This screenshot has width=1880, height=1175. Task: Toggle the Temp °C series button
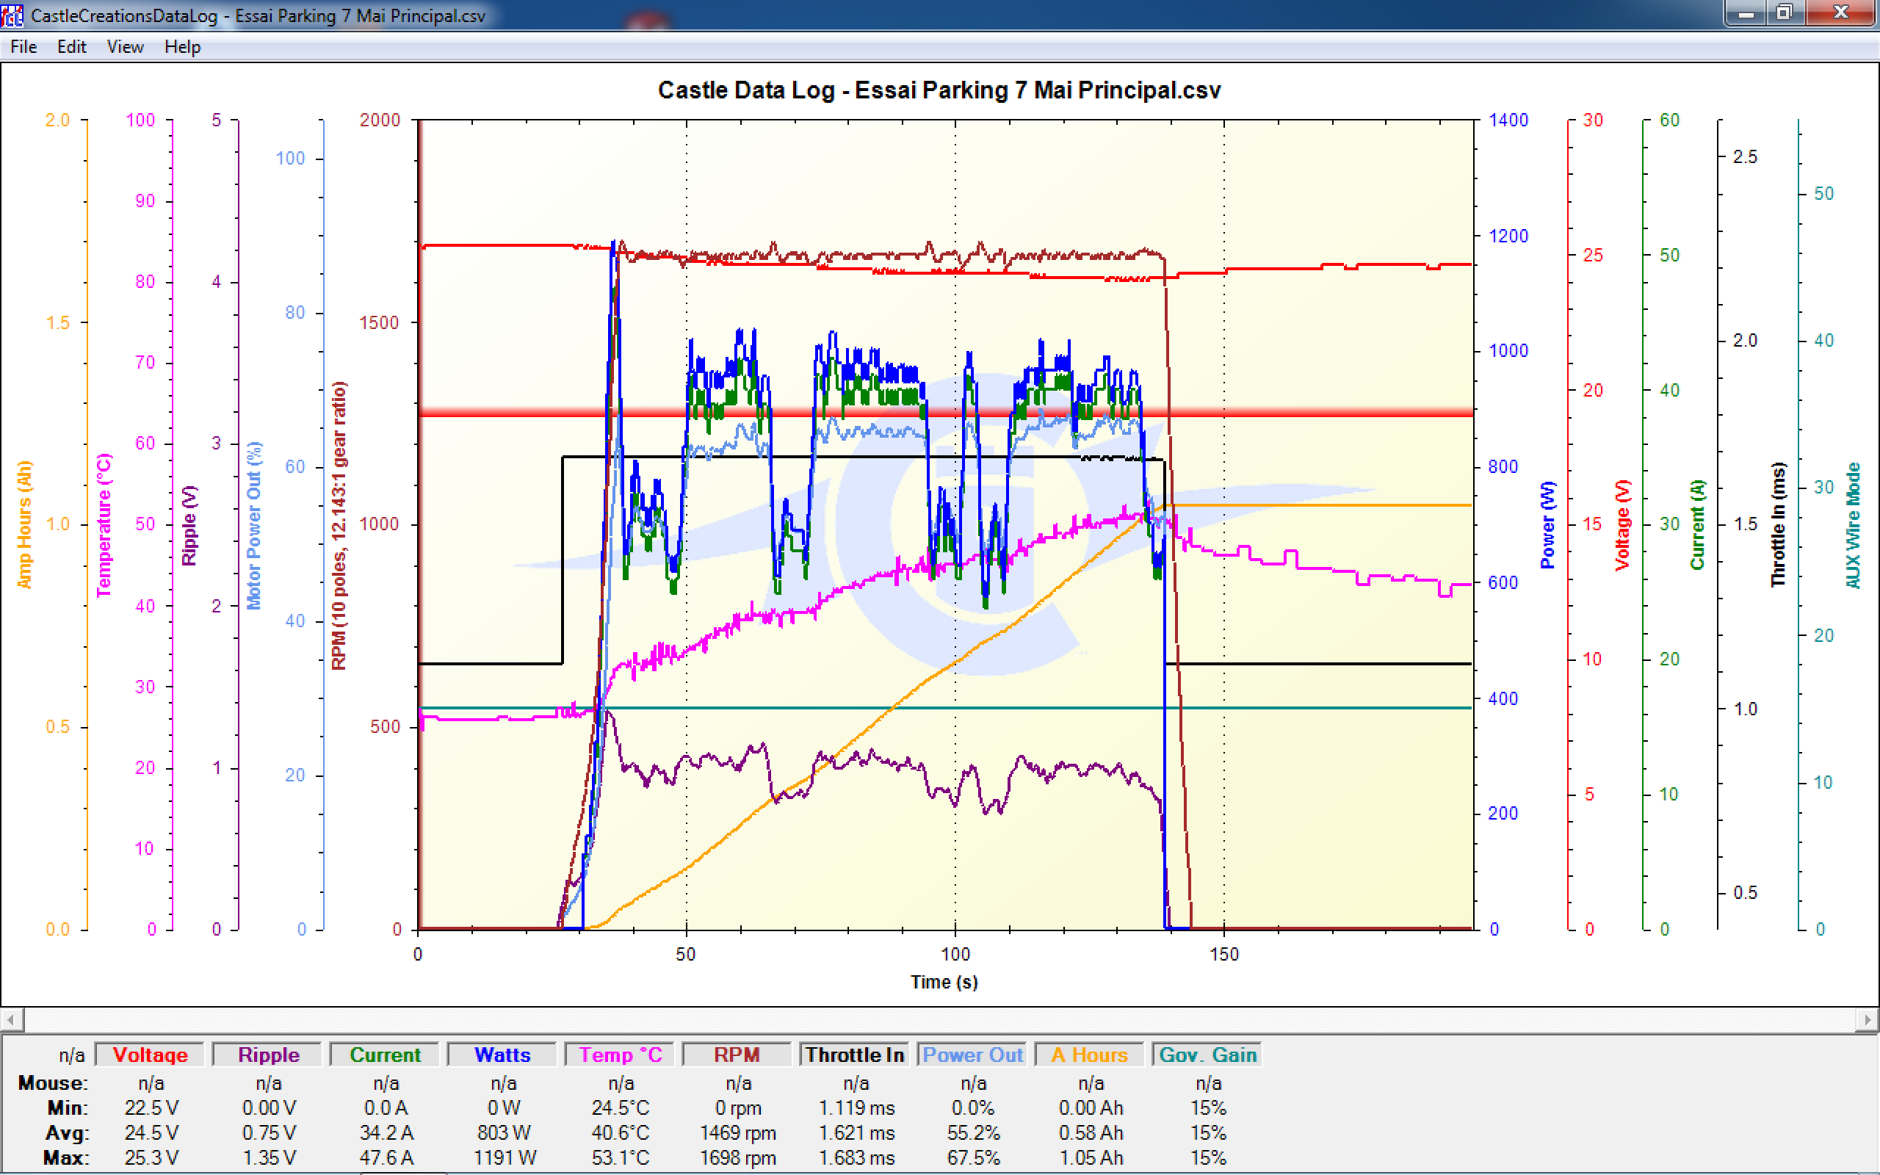tap(620, 1055)
